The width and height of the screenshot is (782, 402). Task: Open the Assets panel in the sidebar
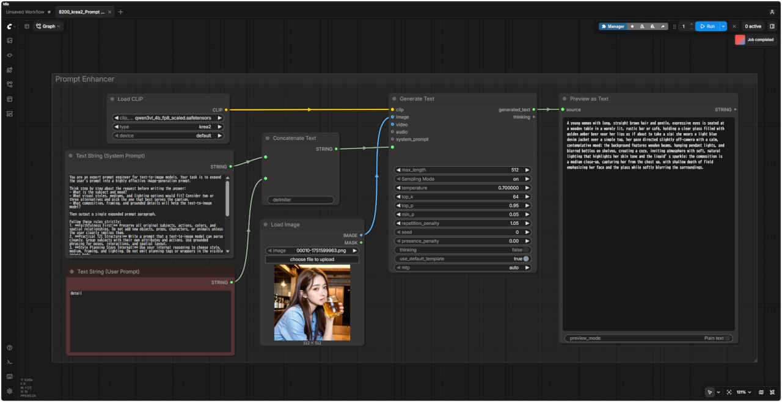(x=10, y=40)
